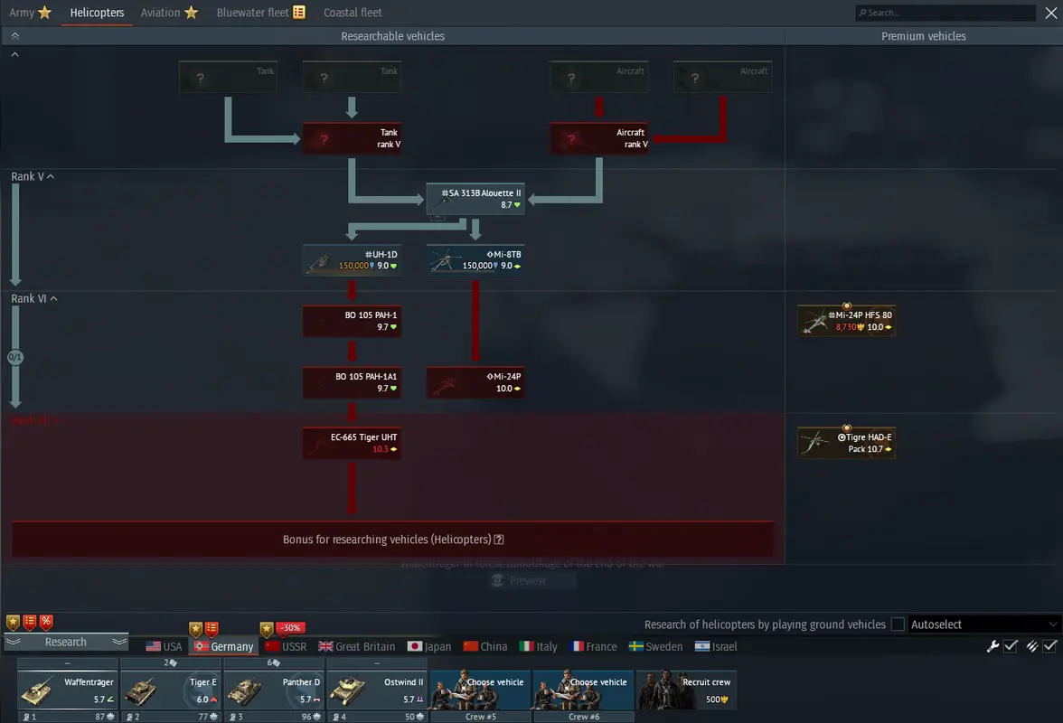Collapse the researchable vehicles header chevron

14,36
